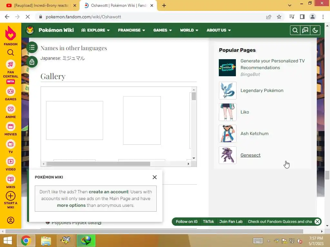The height and width of the screenshot is (247, 330).
Task: Open the Games sidebar icon
Action: [11, 92]
